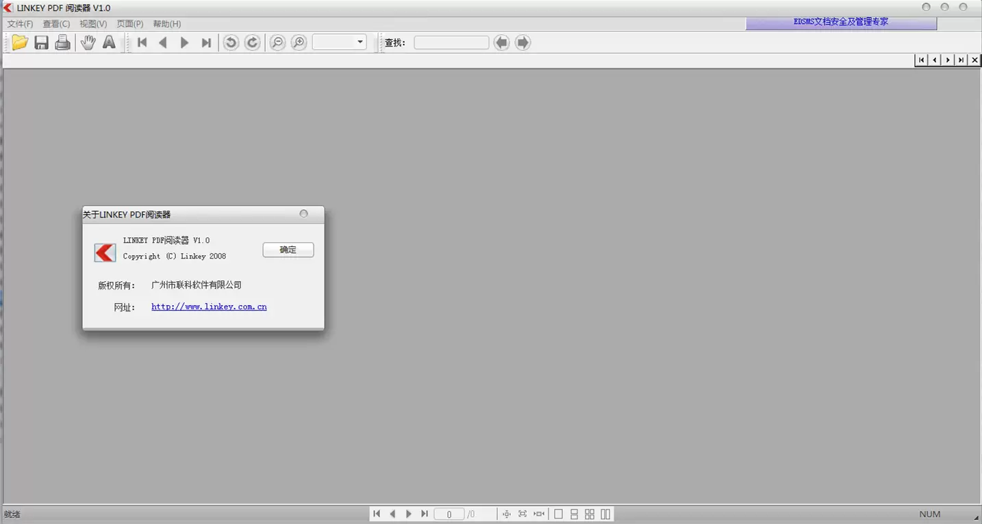
Task: Go to first page in bottom bar
Action: 377,514
